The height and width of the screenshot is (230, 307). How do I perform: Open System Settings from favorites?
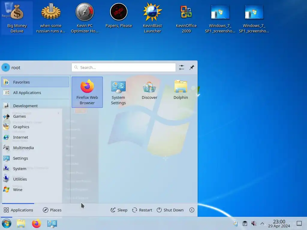pos(118,92)
